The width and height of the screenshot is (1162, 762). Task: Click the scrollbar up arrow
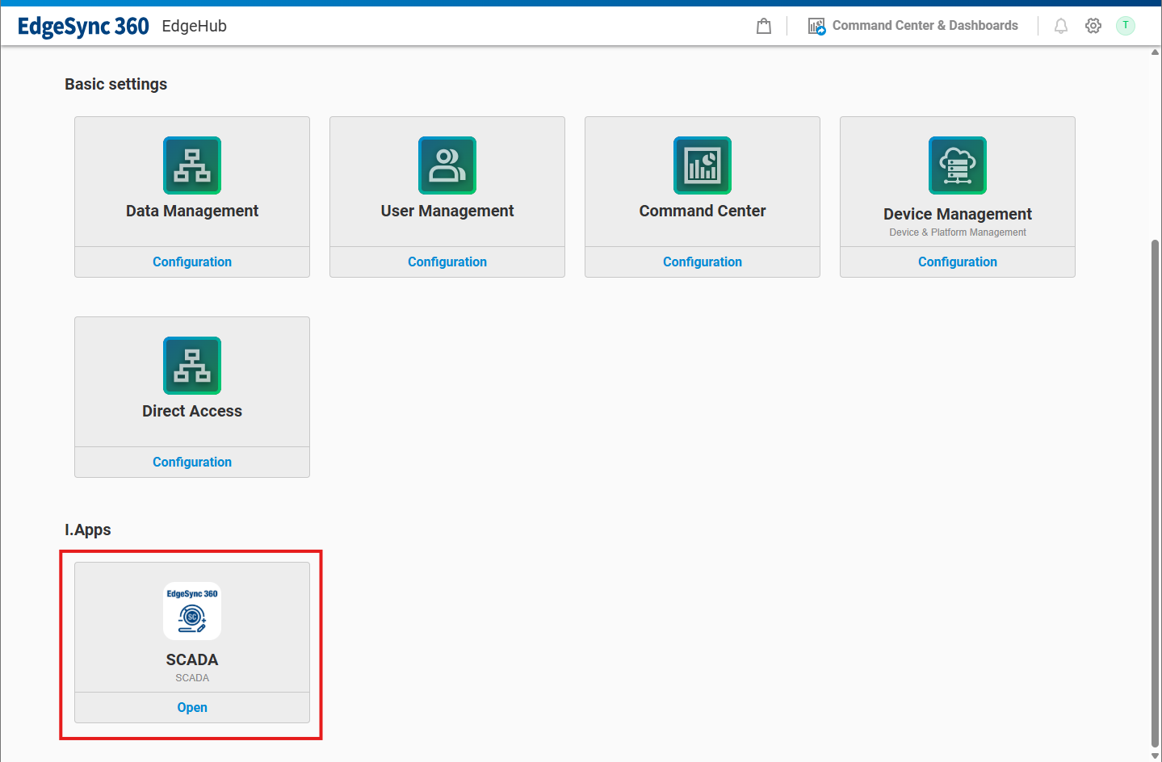click(1155, 52)
